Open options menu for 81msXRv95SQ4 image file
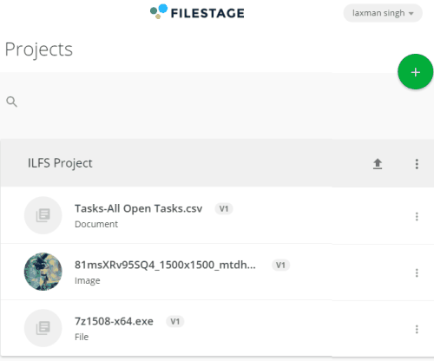 tap(417, 272)
